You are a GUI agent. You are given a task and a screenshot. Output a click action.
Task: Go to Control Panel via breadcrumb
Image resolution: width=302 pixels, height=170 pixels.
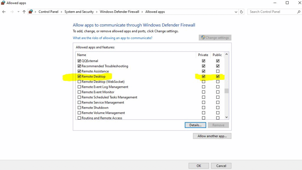tap(48, 11)
